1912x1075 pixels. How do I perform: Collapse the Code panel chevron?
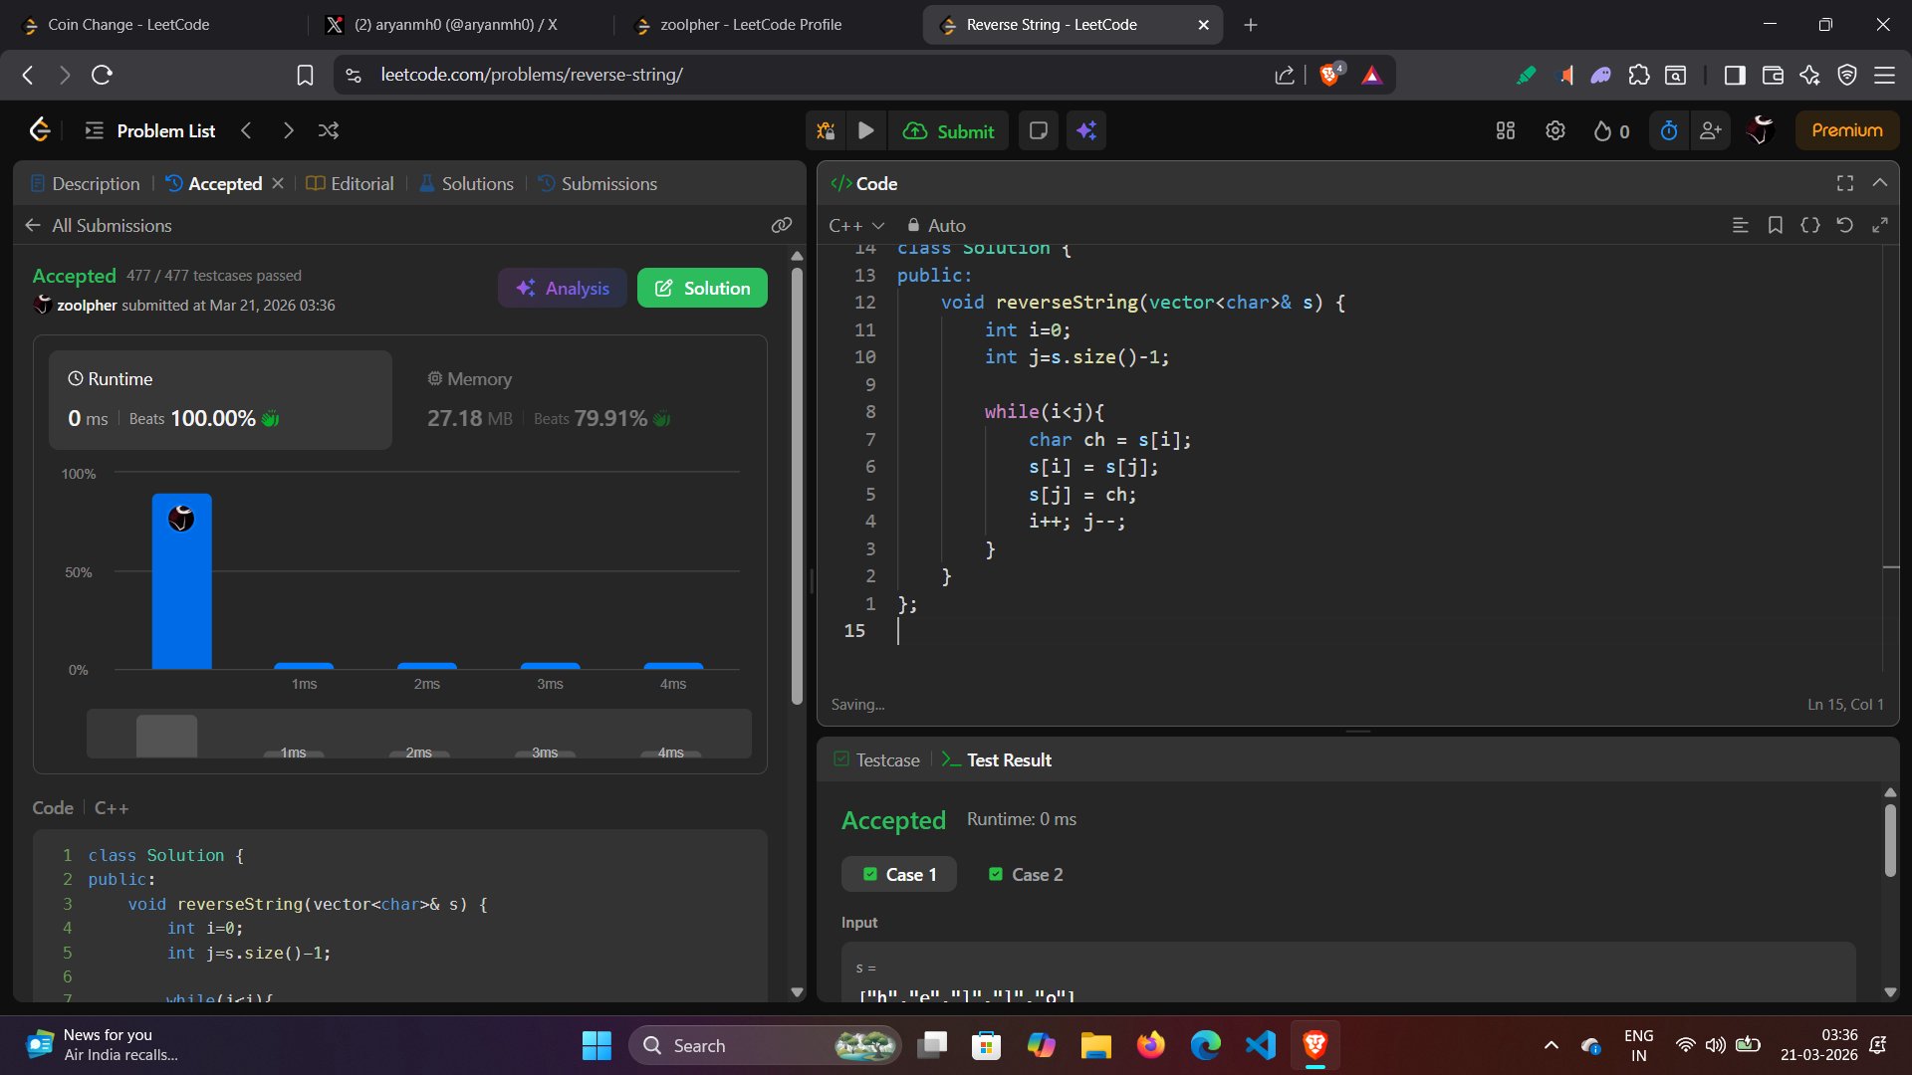(1880, 183)
